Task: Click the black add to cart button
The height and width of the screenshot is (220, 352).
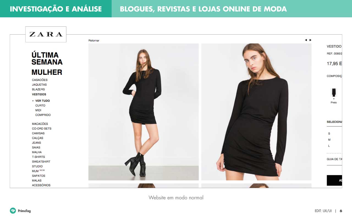Action: tap(334, 180)
